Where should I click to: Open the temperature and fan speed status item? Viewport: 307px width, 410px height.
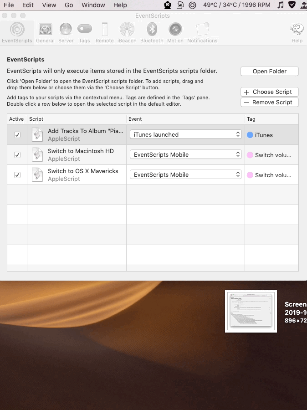coord(237,5)
